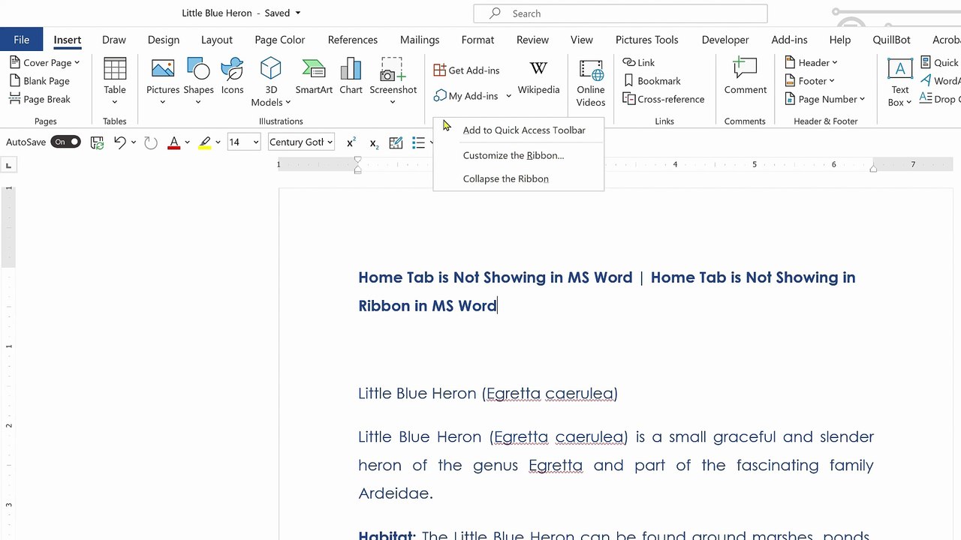Open the undo history dropdown arrow
The width and height of the screenshot is (961, 540).
[x=134, y=142]
